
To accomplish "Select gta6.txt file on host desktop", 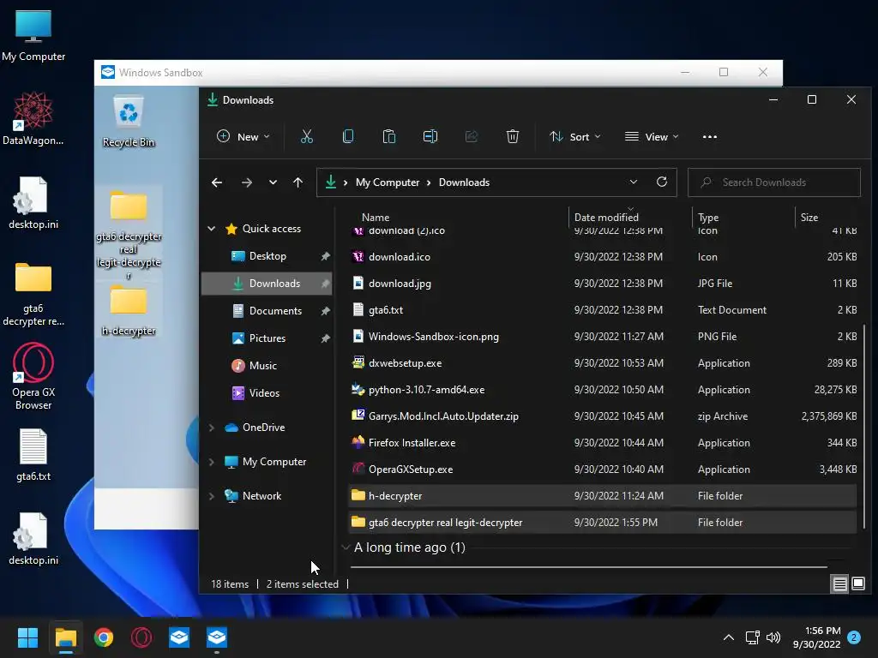I will tap(33, 455).
